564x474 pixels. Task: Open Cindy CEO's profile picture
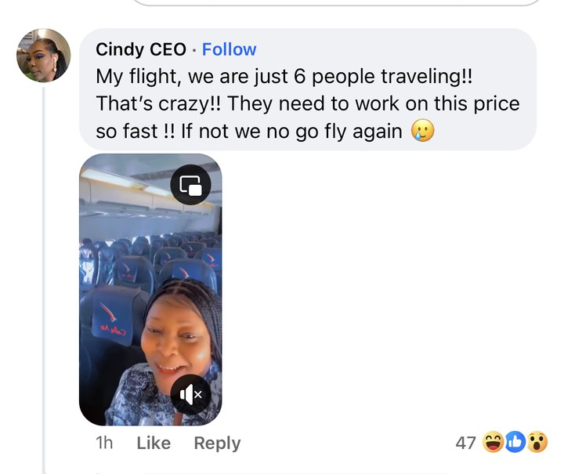point(44,56)
